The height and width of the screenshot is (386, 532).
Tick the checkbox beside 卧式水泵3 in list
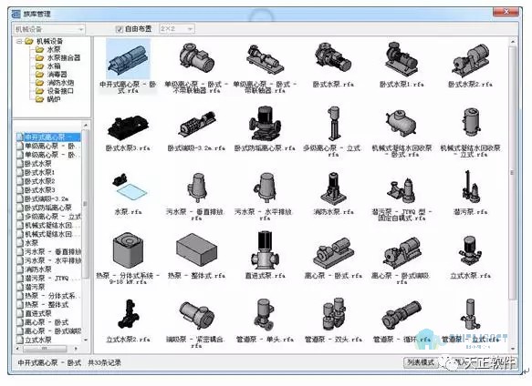20,190
